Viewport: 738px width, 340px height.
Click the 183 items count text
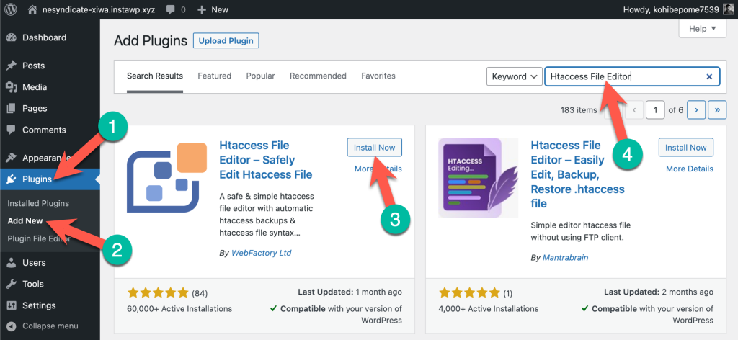(x=579, y=110)
